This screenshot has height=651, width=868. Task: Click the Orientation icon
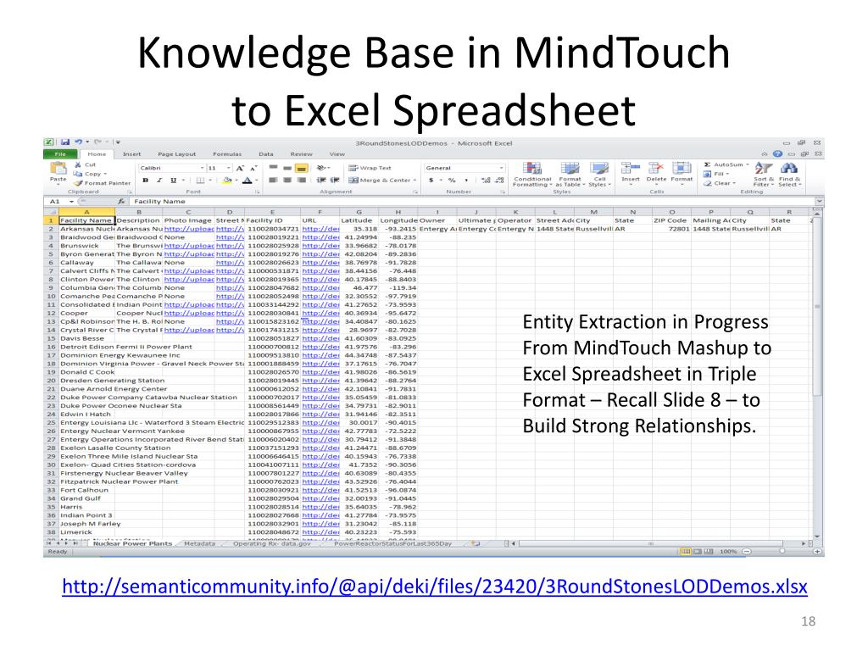322,168
